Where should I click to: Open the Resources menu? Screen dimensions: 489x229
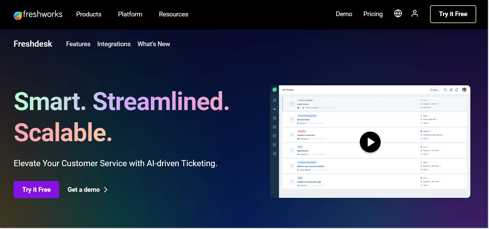[x=174, y=14]
